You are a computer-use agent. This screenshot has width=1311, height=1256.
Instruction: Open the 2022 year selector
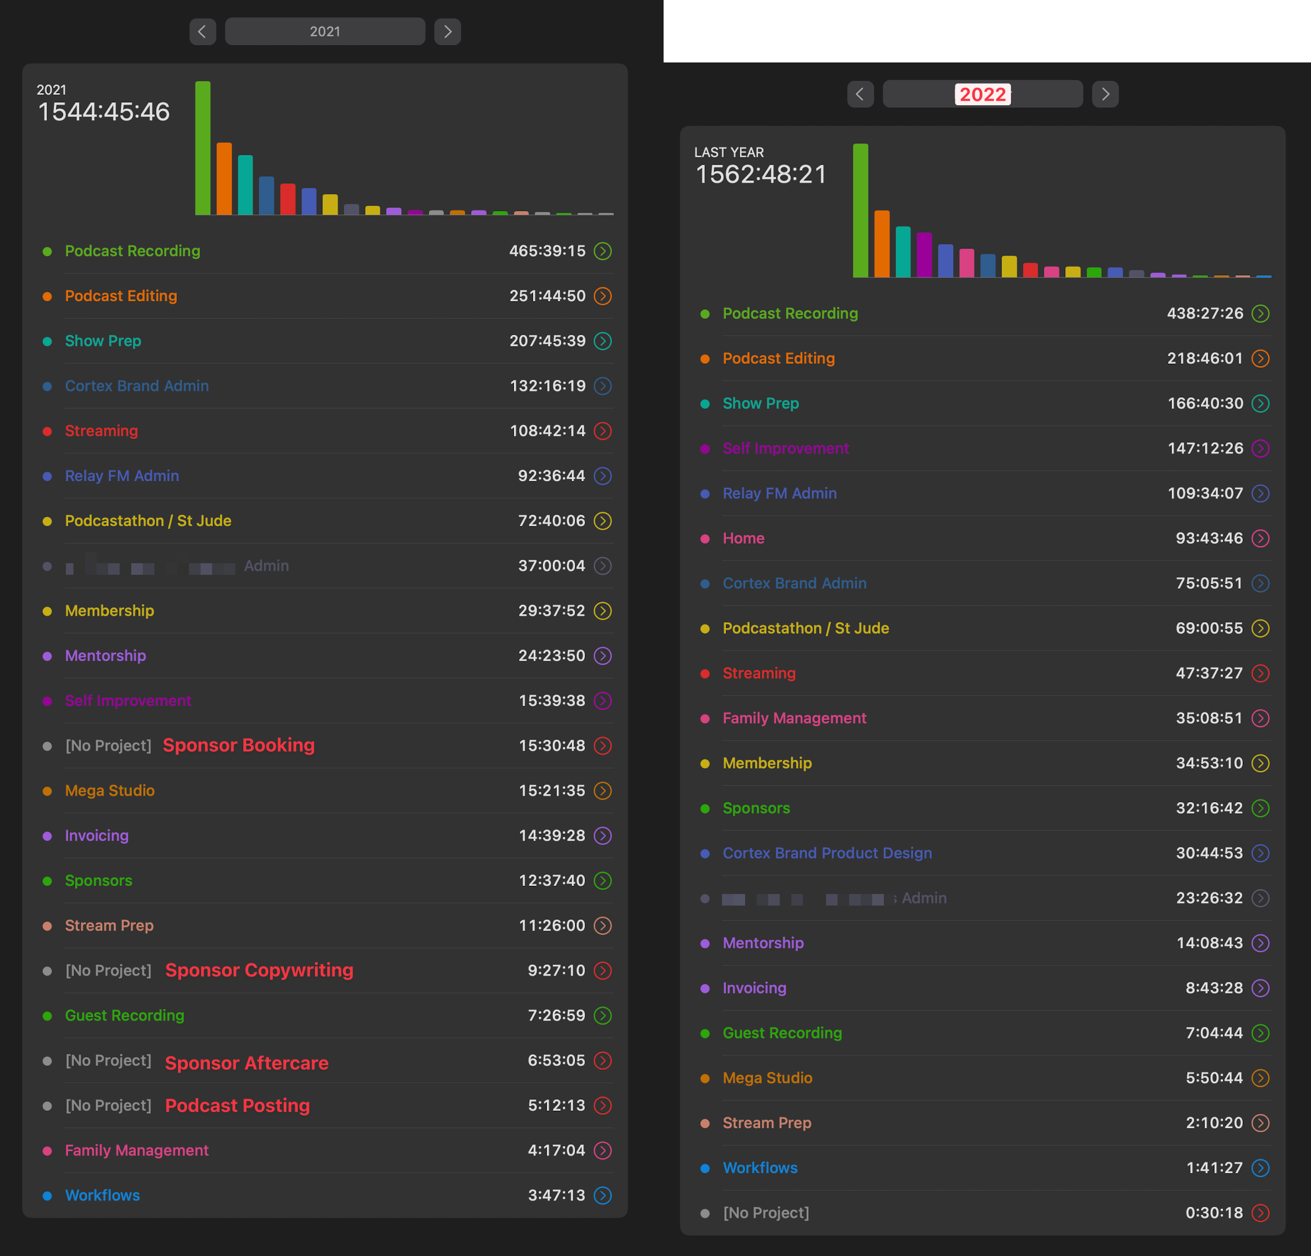pos(983,94)
